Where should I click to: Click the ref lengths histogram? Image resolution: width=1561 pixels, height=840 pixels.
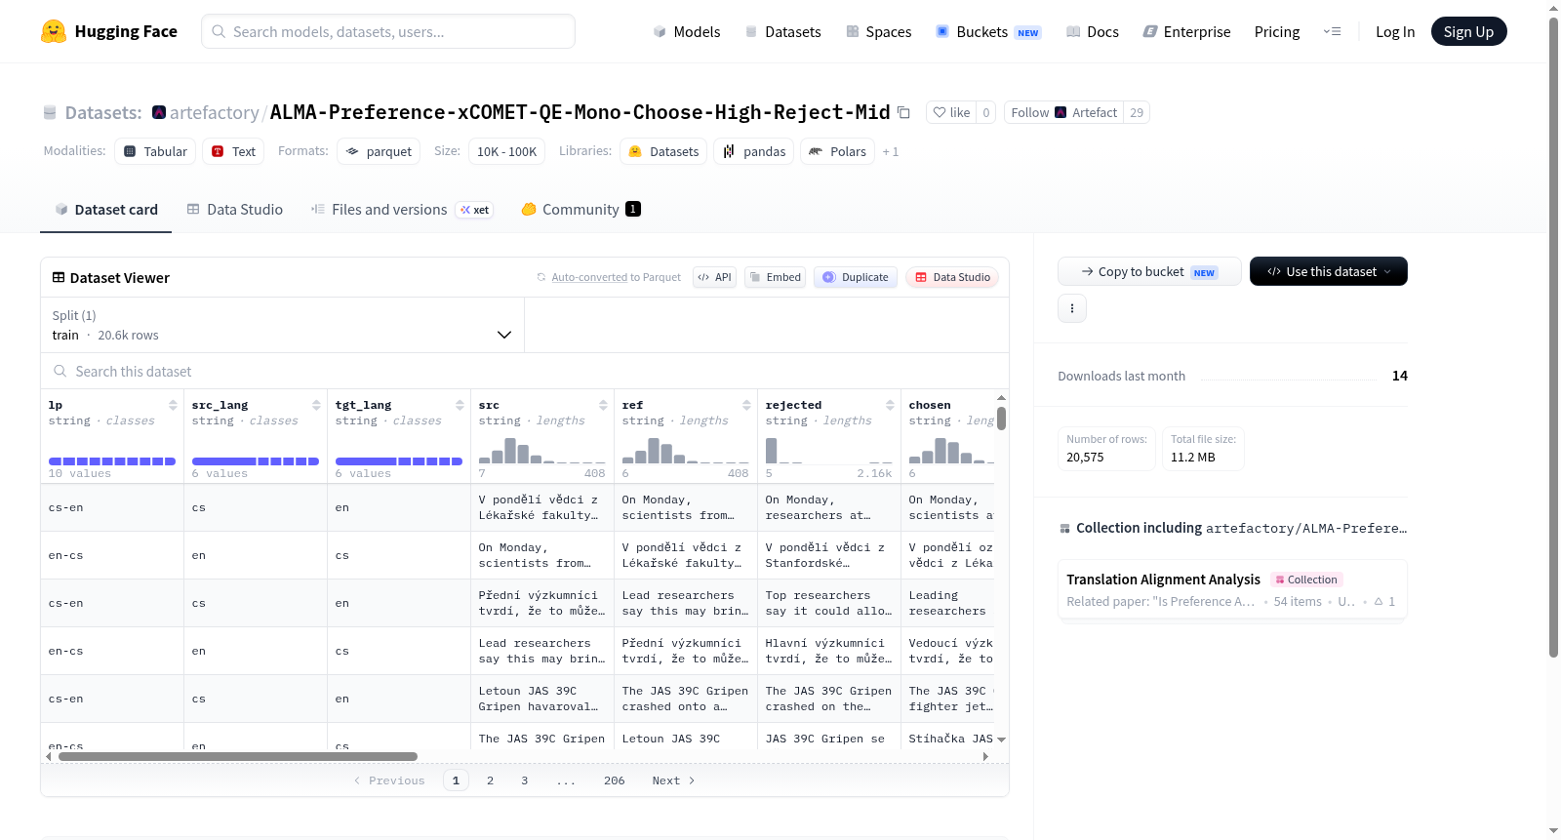tap(686, 450)
